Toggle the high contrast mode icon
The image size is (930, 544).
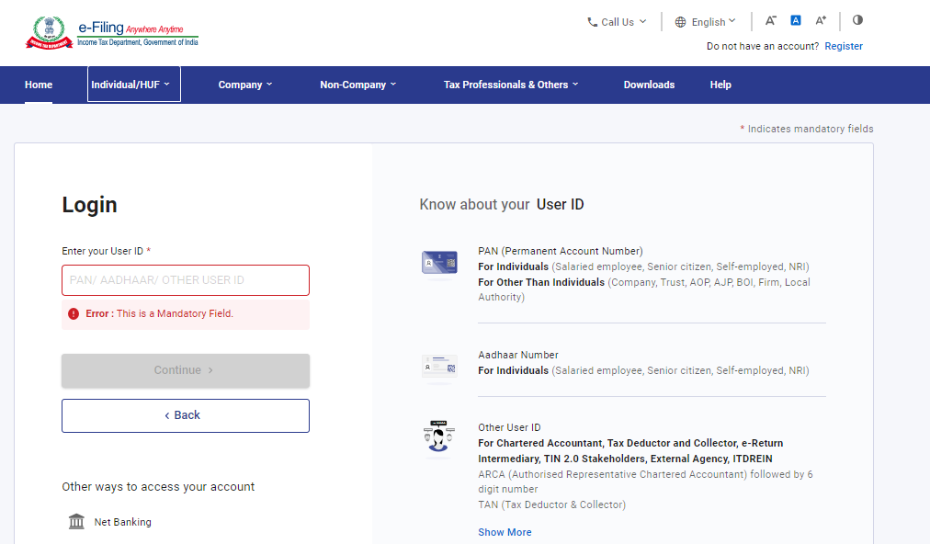[857, 20]
